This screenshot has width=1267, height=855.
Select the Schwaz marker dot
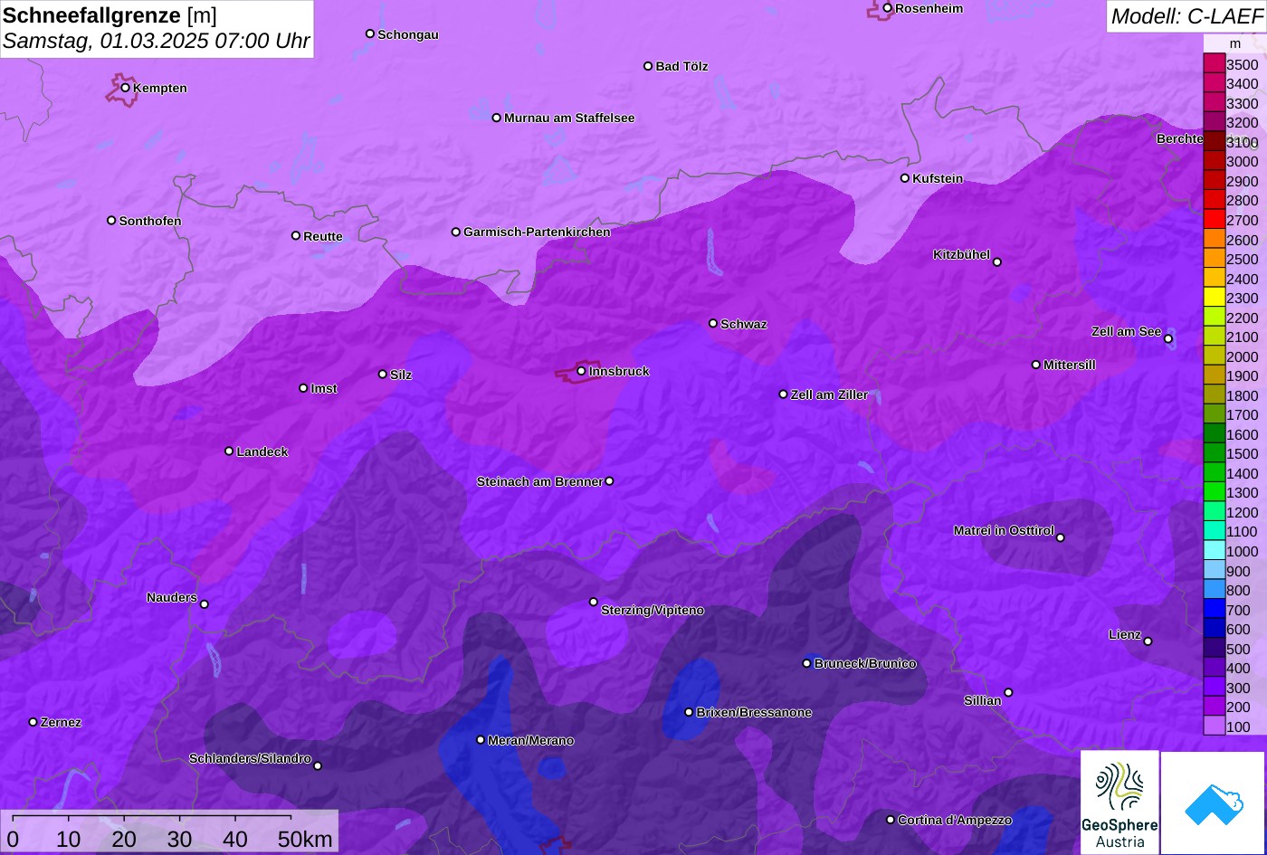pyautogui.click(x=713, y=323)
